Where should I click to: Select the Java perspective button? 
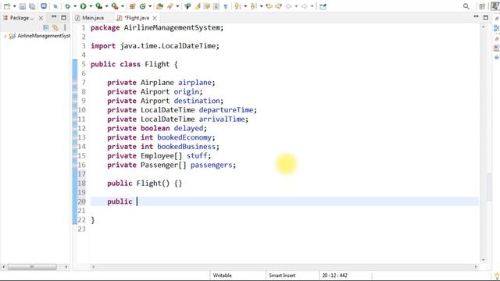[x=495, y=6]
